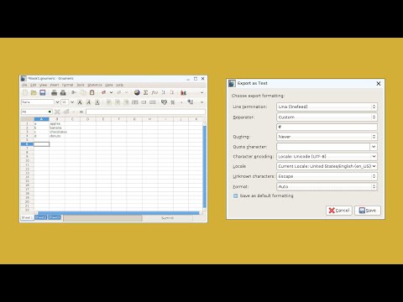Open the Statistics menu
The image size is (403, 302).
95,85
